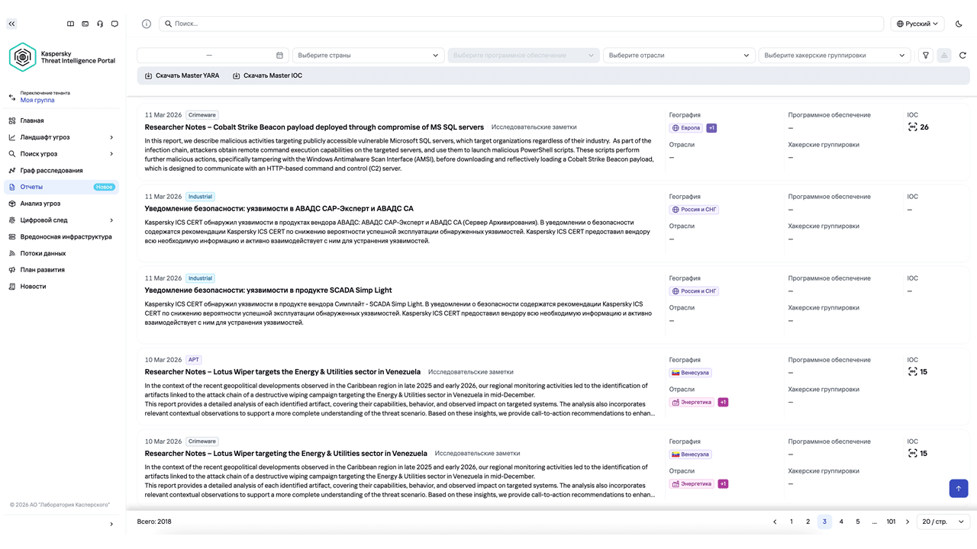Click the magnifier icon in the search bar
Viewport: 977px width, 549px height.
168,24
